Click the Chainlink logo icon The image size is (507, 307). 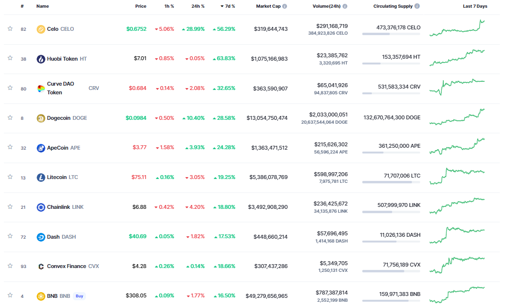click(x=41, y=207)
